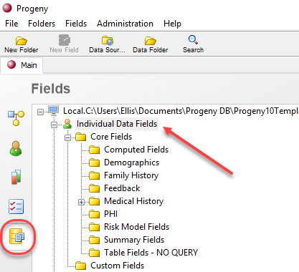Screen dimensions: 299x272
Task: Open the Administration menu
Action: pos(125,24)
